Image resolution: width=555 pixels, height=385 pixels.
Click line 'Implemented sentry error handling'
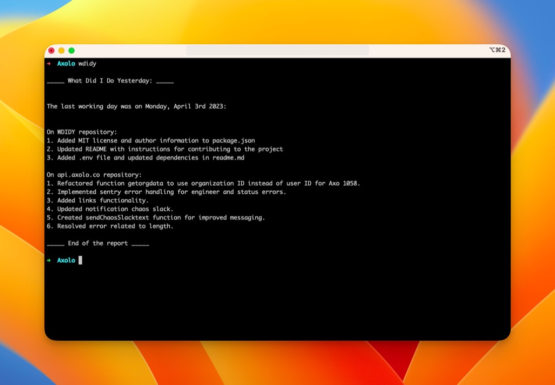[166, 192]
